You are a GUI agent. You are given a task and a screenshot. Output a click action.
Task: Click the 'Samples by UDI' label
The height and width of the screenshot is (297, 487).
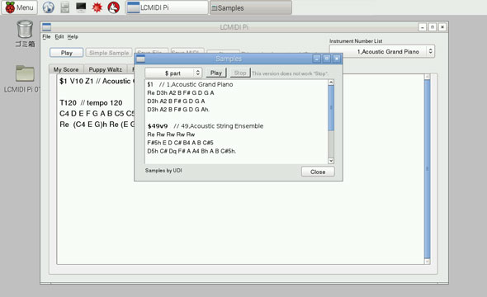163,171
